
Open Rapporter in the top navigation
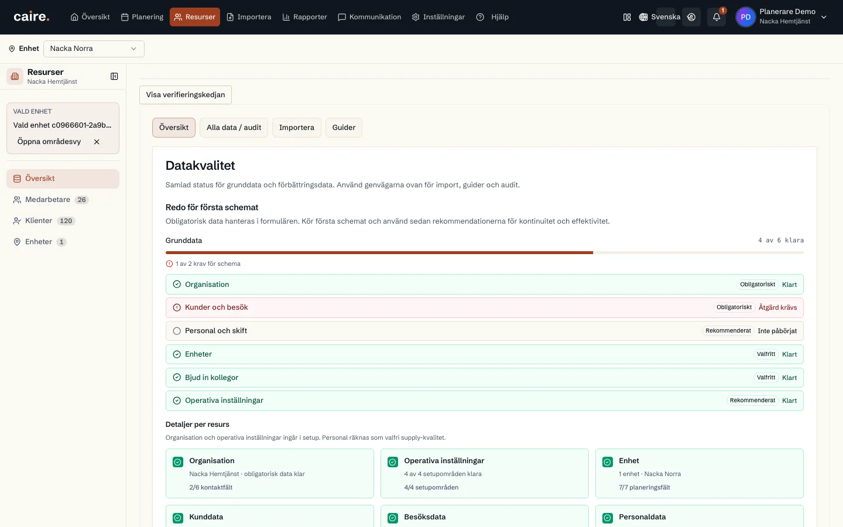pyautogui.click(x=304, y=17)
